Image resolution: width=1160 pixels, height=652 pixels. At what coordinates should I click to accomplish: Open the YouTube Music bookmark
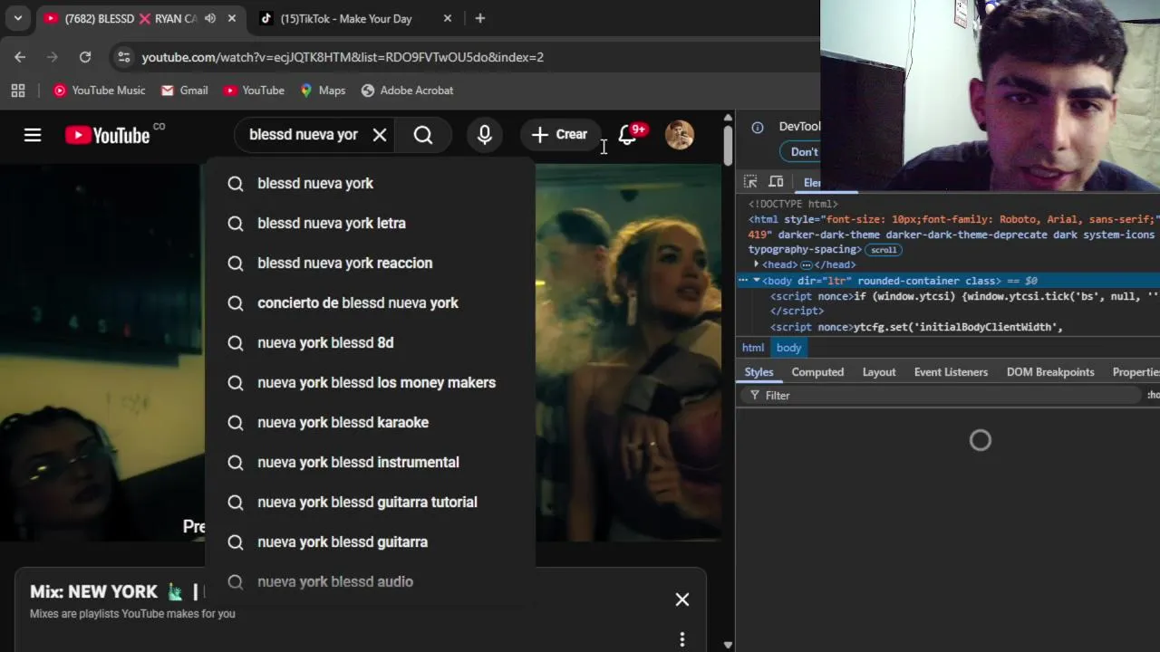[x=99, y=91]
